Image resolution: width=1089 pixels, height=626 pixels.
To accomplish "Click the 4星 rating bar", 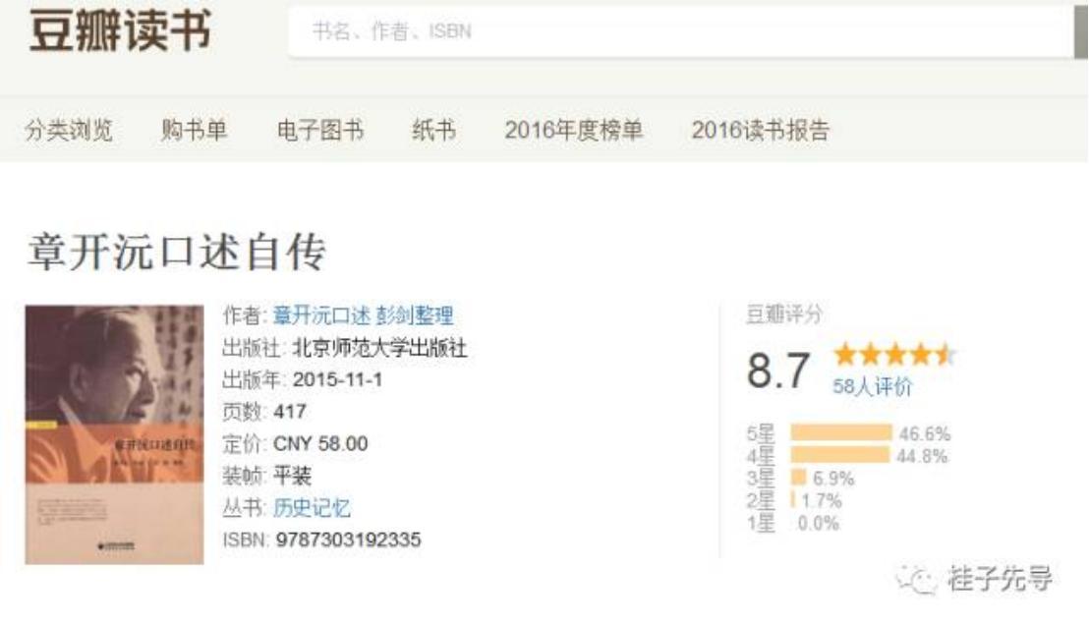I will point(839,455).
